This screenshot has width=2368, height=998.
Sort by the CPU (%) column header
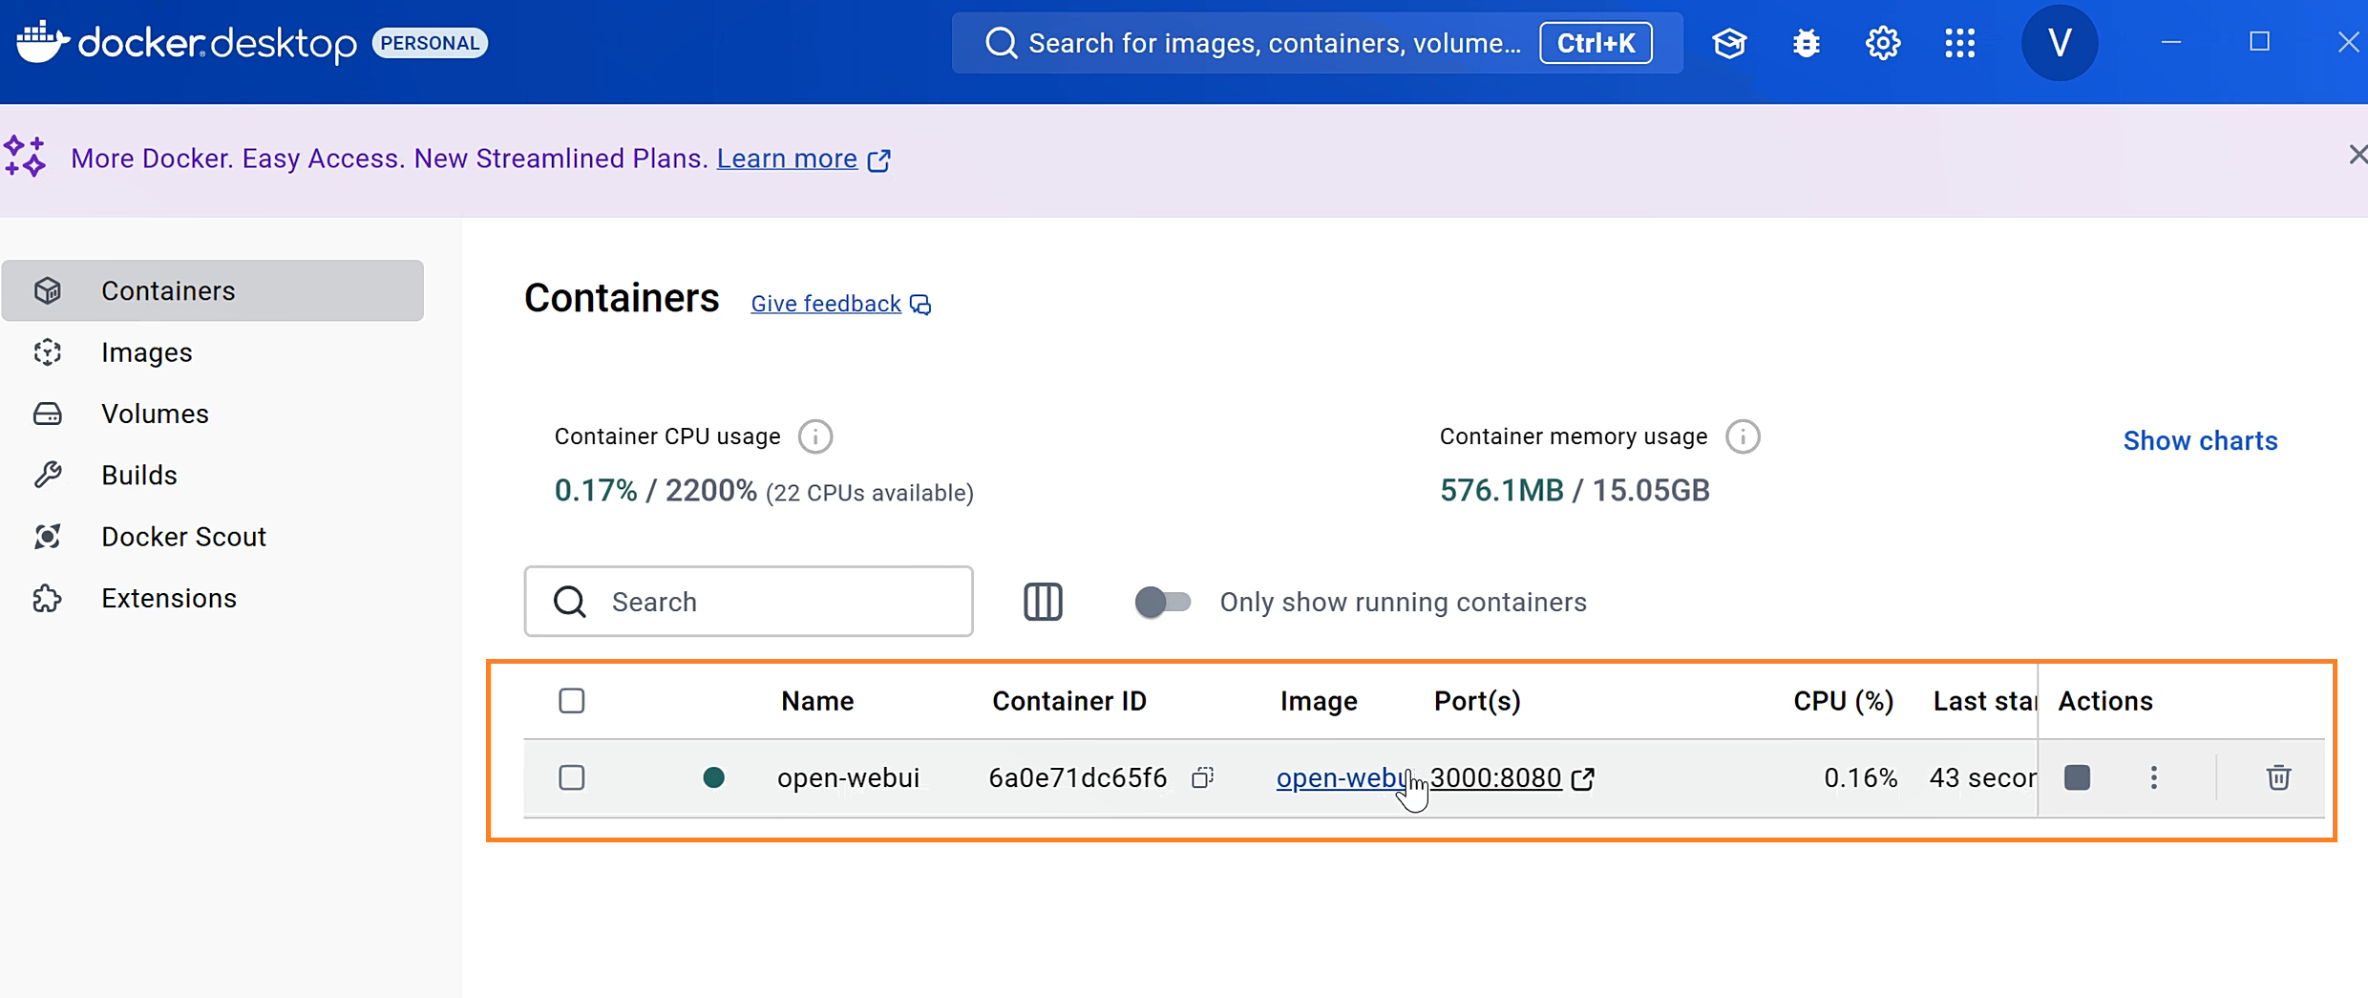click(1844, 701)
